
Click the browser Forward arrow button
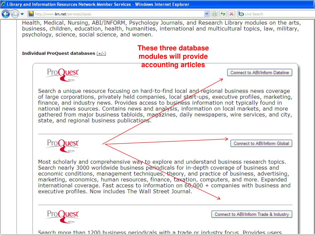(x=15, y=14)
